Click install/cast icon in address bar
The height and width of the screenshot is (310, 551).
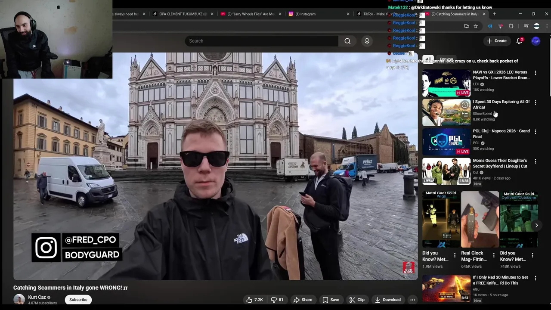pyautogui.click(x=466, y=26)
